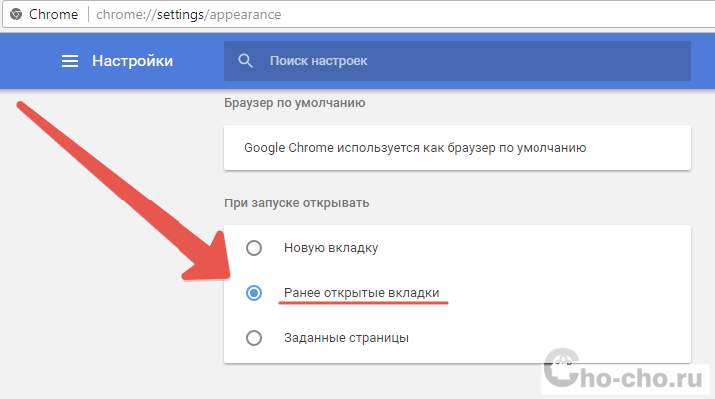Click the 'Настройки' header title
Image resolution: width=715 pixels, height=399 pixels.
132,61
